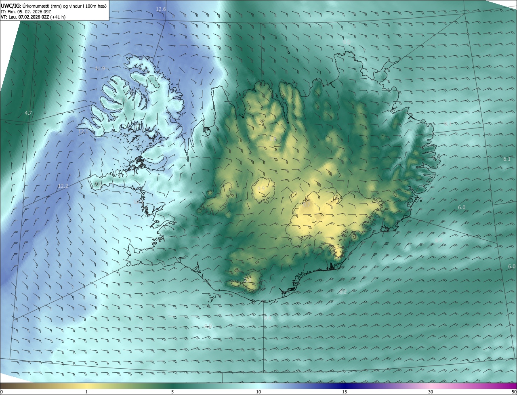Click the 6.1 value label
The image size is (517, 395).
pos(507,159)
